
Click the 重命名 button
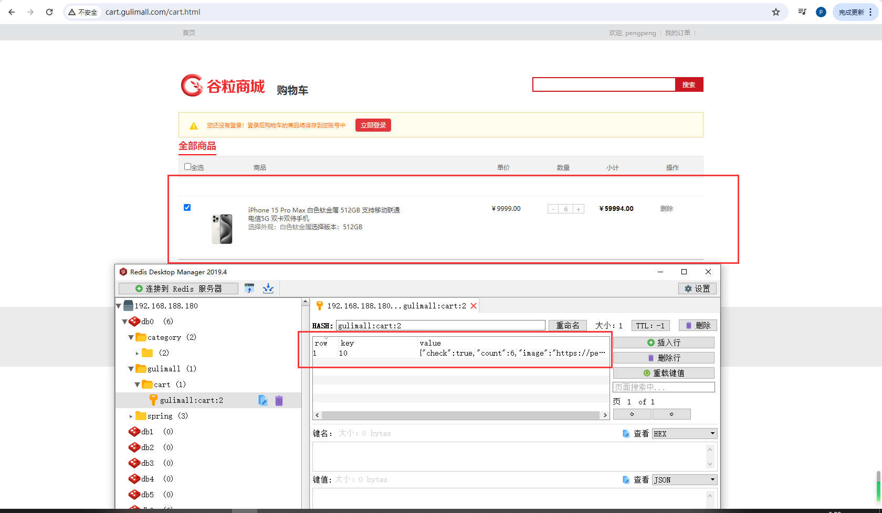click(568, 326)
